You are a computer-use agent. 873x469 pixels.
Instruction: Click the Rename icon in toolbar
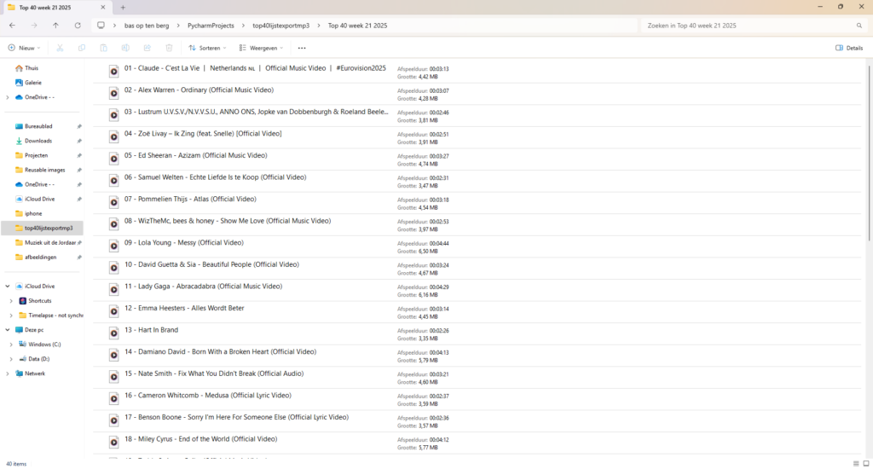coord(126,48)
